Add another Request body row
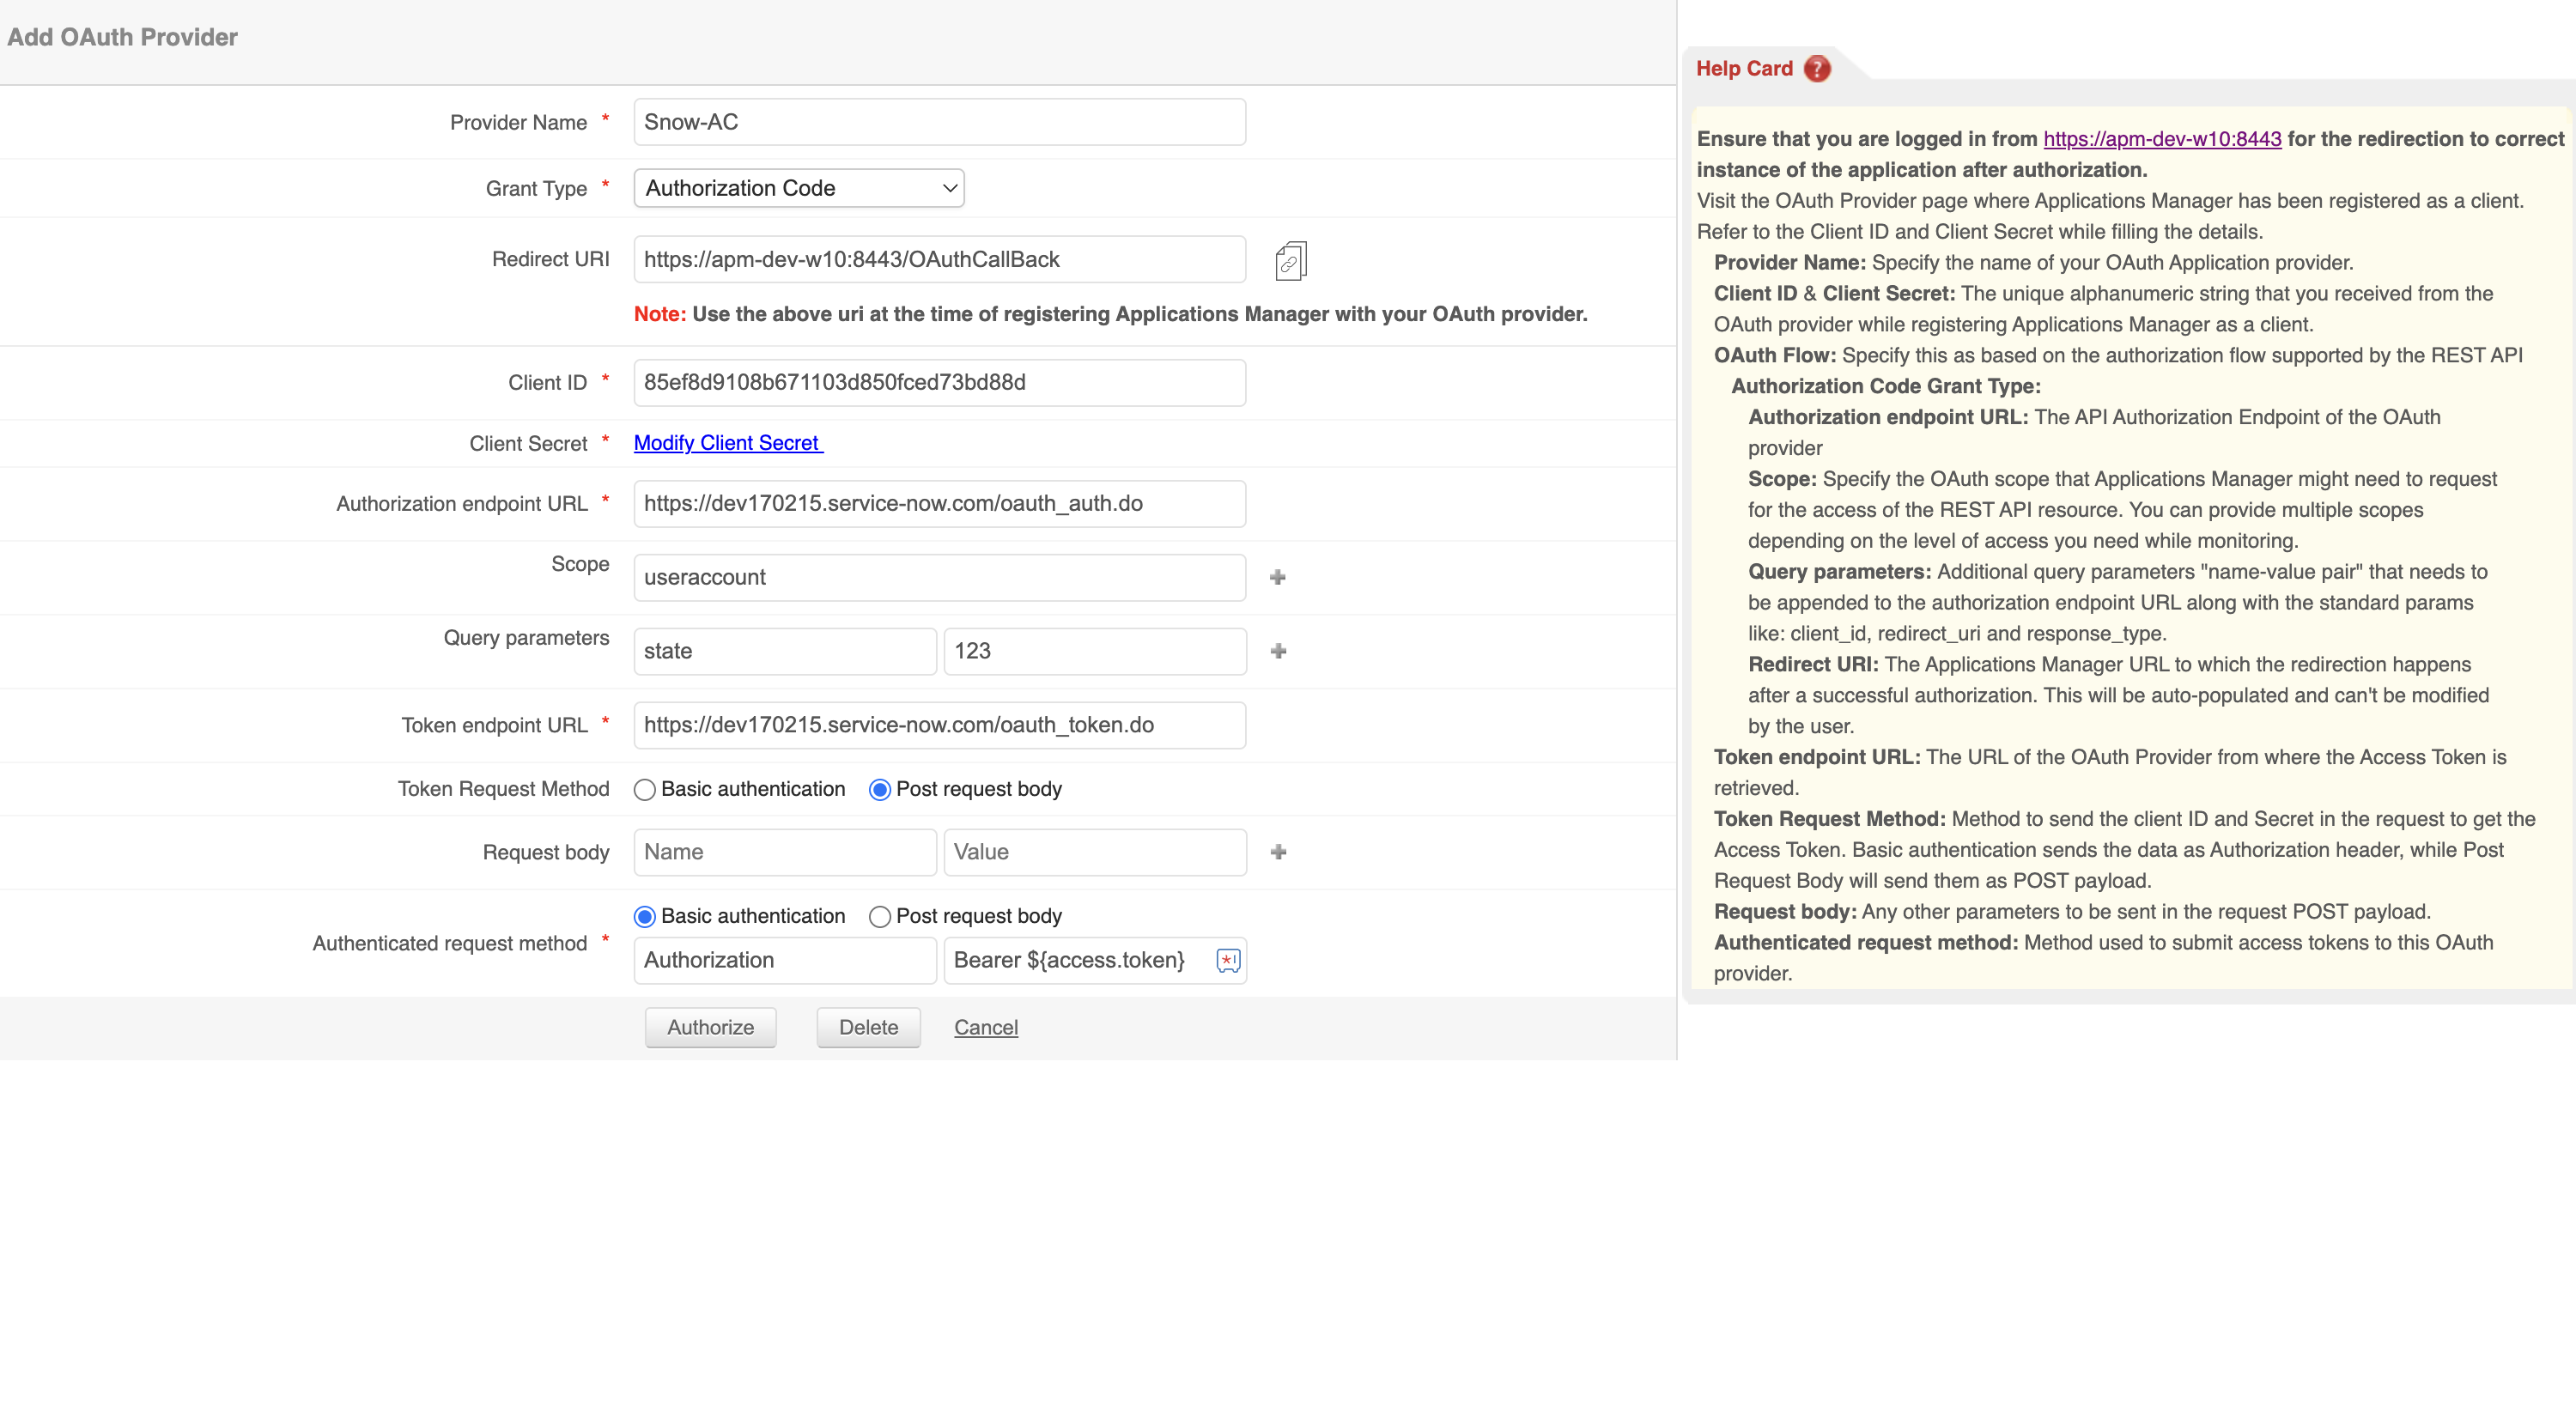Screen dimensions: 2576x1408 coord(1278,852)
